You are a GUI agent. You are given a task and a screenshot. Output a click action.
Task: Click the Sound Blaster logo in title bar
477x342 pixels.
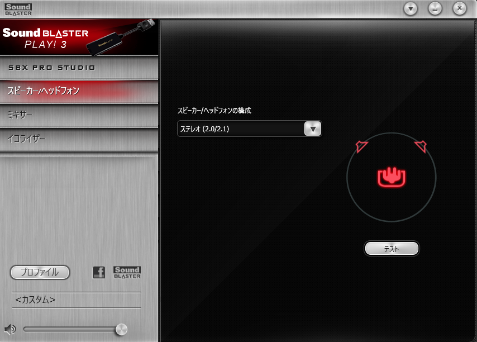(18, 8)
